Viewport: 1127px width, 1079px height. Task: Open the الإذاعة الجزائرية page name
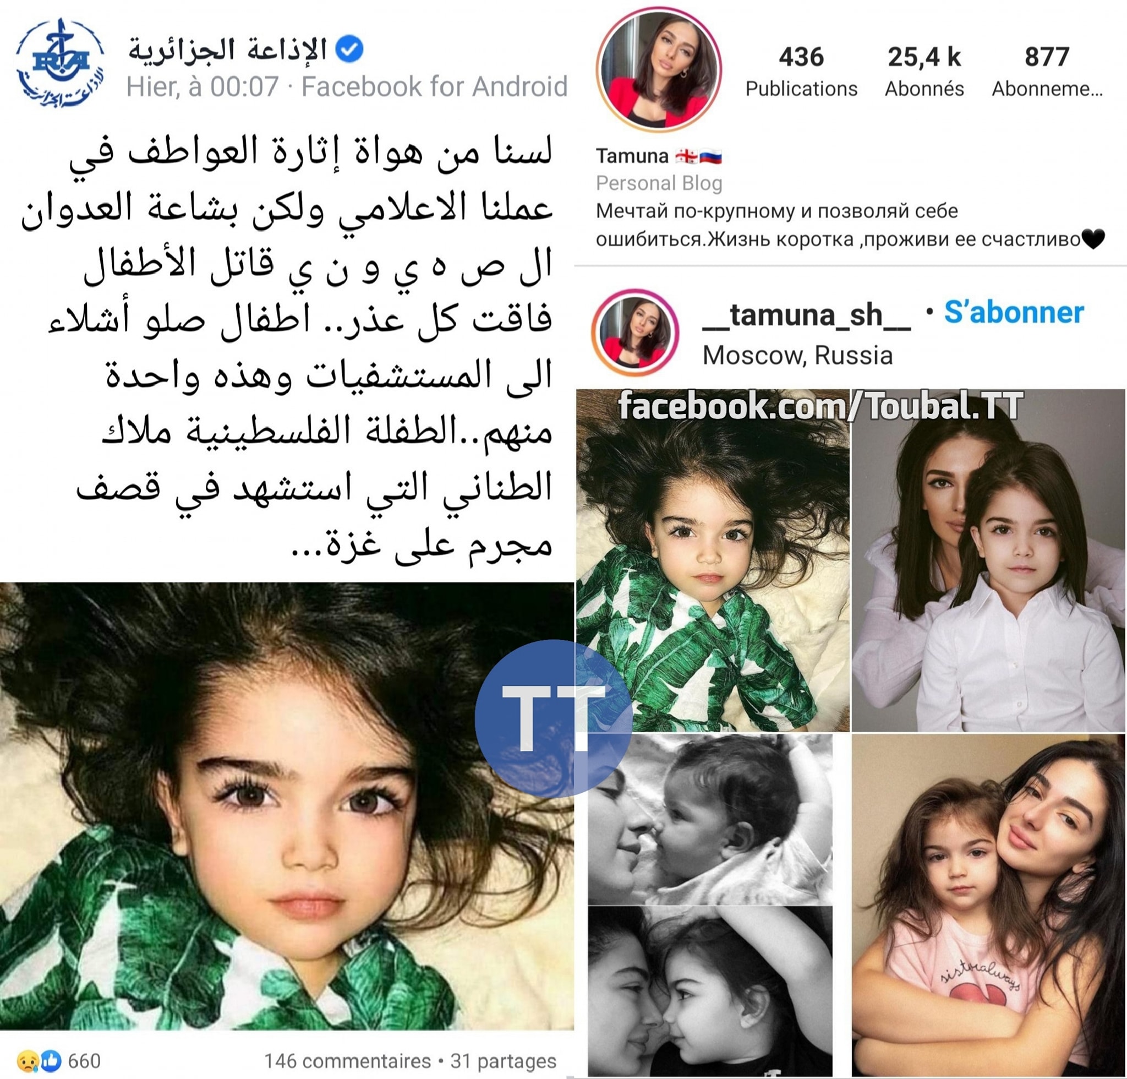[227, 49]
